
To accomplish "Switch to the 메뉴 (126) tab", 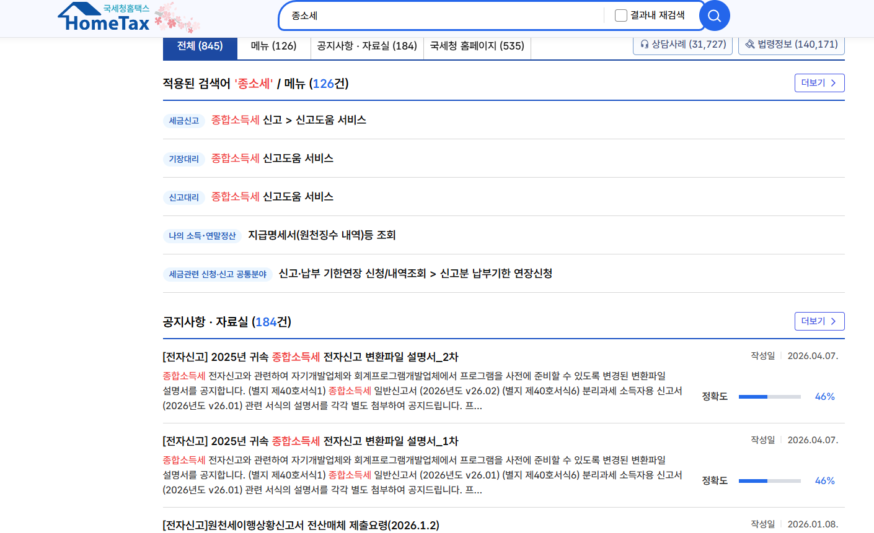I will point(273,45).
